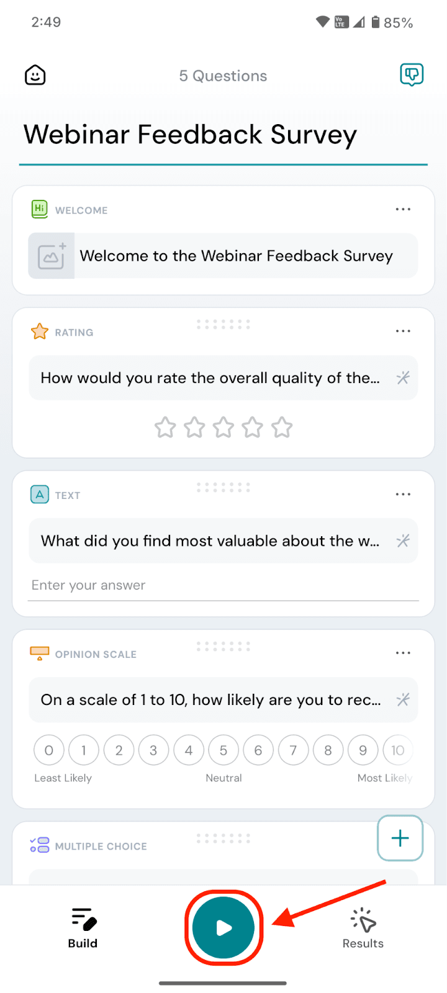
Task: Select the fifth rating star
Action: tap(282, 428)
